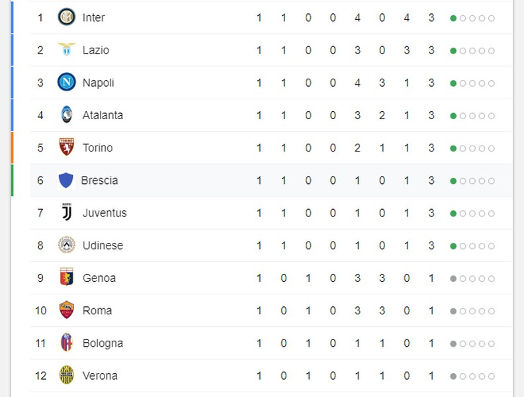
Task: Click the Juventus J logo
Action: point(67,212)
